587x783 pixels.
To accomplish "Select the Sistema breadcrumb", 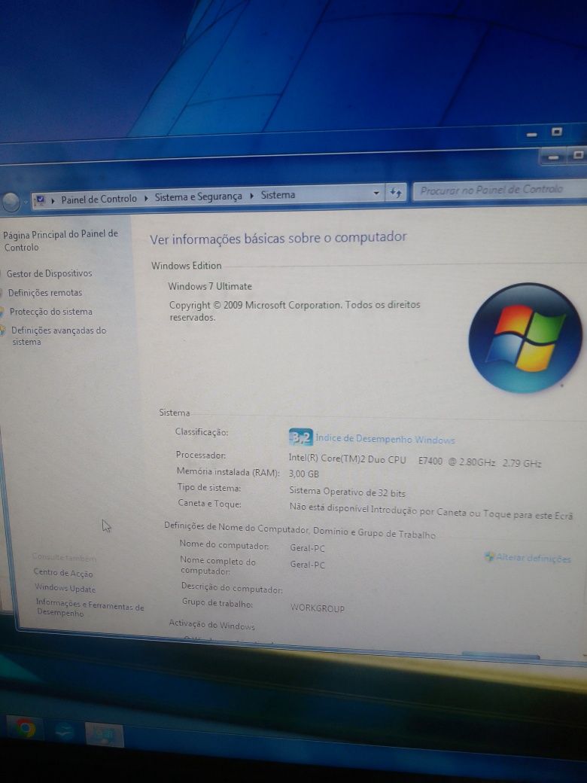I will pyautogui.click(x=278, y=195).
